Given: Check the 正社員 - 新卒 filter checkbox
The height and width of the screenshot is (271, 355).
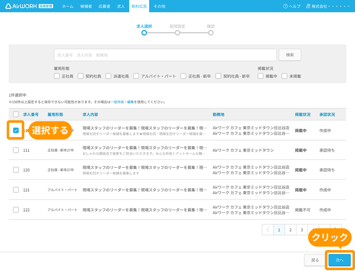Looking at the screenshot, I should 183,76.
